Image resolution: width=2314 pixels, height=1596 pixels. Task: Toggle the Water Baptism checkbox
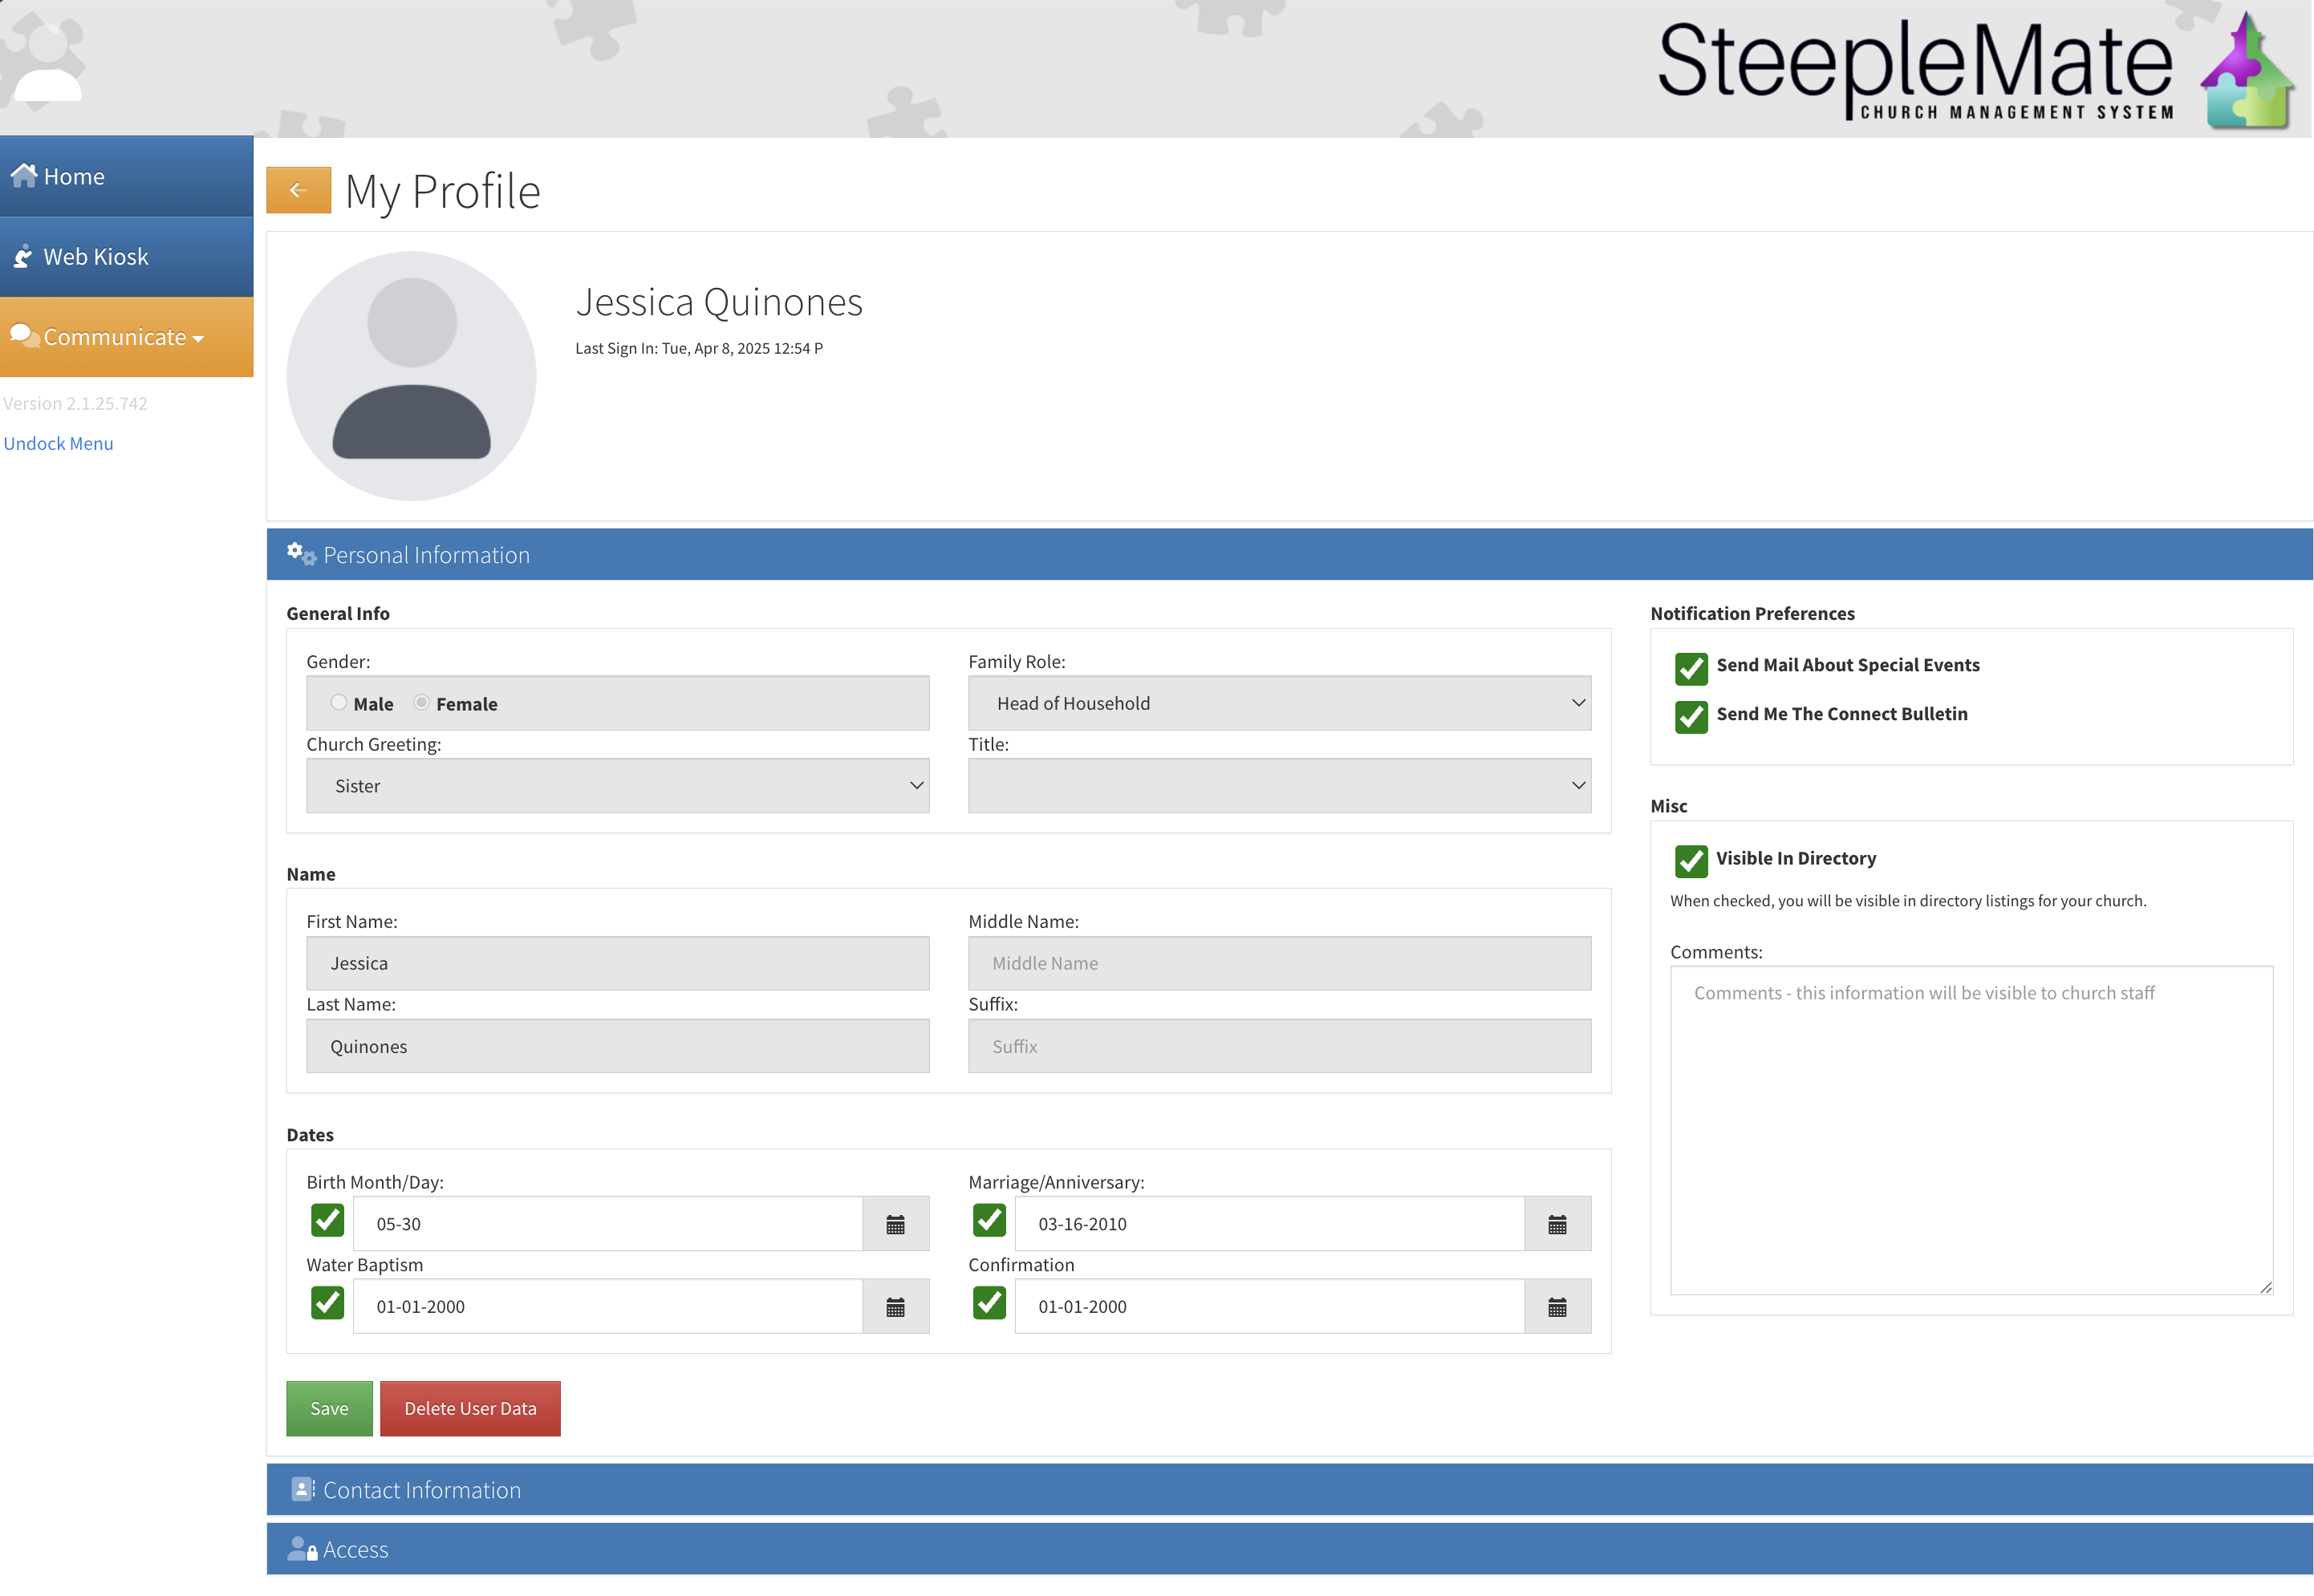click(327, 1303)
